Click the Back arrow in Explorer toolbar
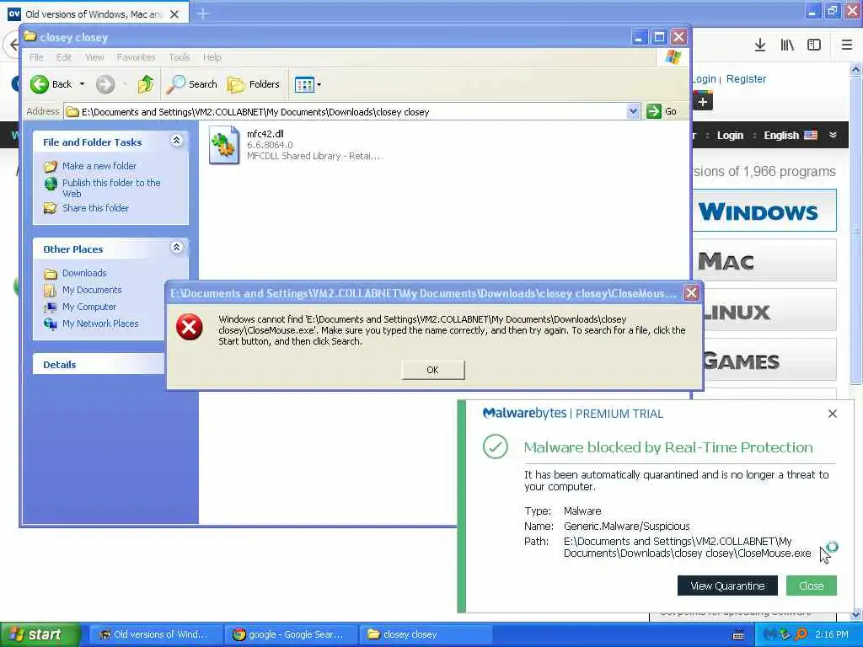863x647 pixels. [x=40, y=84]
